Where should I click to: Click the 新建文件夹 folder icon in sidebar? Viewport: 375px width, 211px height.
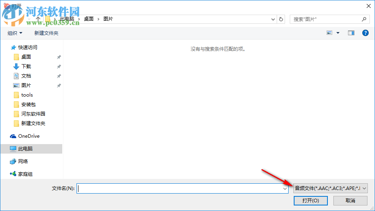coord(16,124)
